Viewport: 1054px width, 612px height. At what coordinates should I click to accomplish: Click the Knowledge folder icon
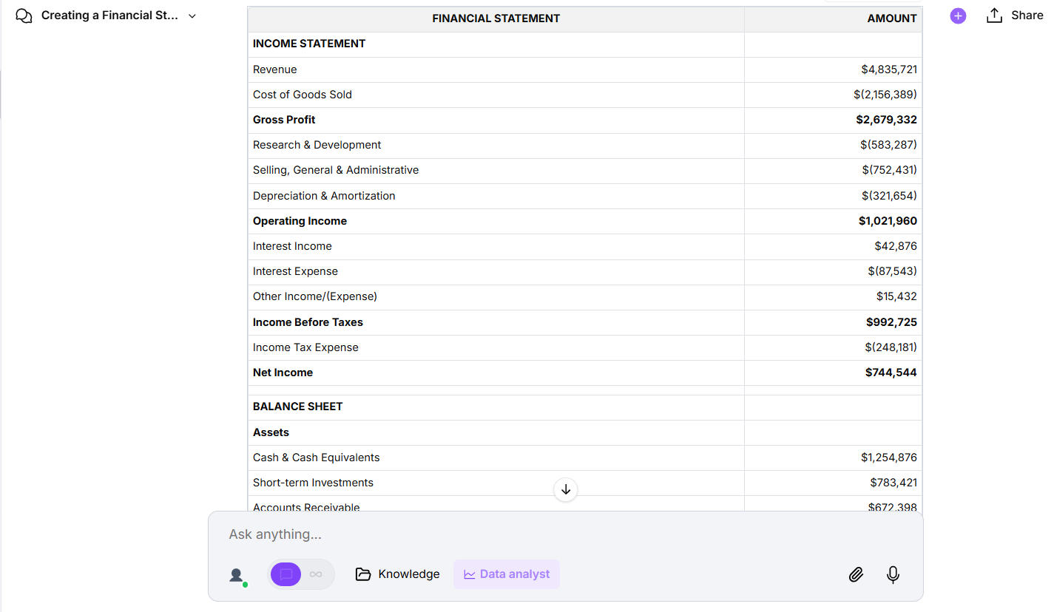(x=363, y=574)
